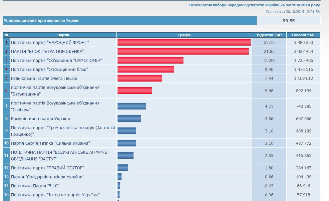Viewport: 329px width, 201px height.
Task: Select party 'Батьківщина' name
Action: click(55, 91)
